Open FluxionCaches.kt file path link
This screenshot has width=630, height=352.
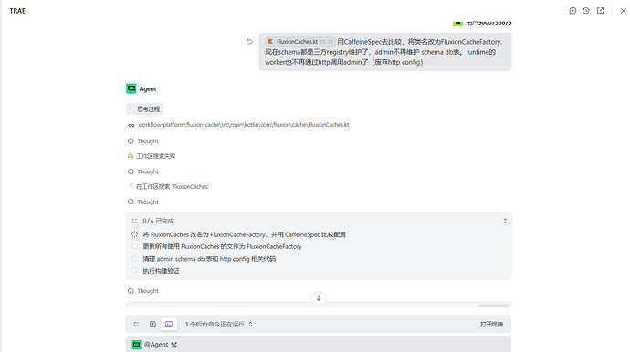(244, 125)
